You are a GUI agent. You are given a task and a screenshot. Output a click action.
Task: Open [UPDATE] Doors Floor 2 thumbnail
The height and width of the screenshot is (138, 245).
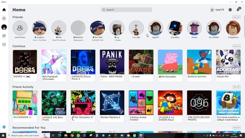point(83,62)
